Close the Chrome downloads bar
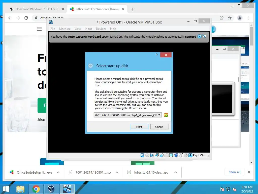The width and height of the screenshot is (258, 194). pyautogui.click(x=249, y=172)
